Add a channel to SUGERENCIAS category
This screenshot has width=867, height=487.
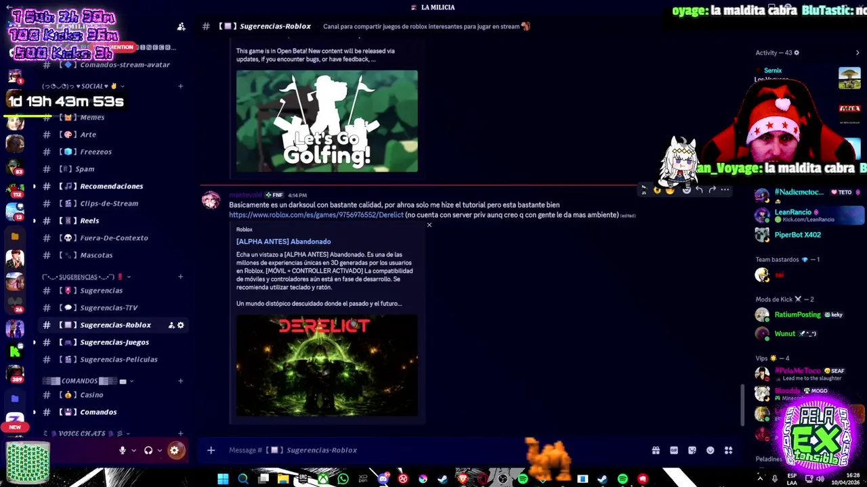[x=180, y=277]
